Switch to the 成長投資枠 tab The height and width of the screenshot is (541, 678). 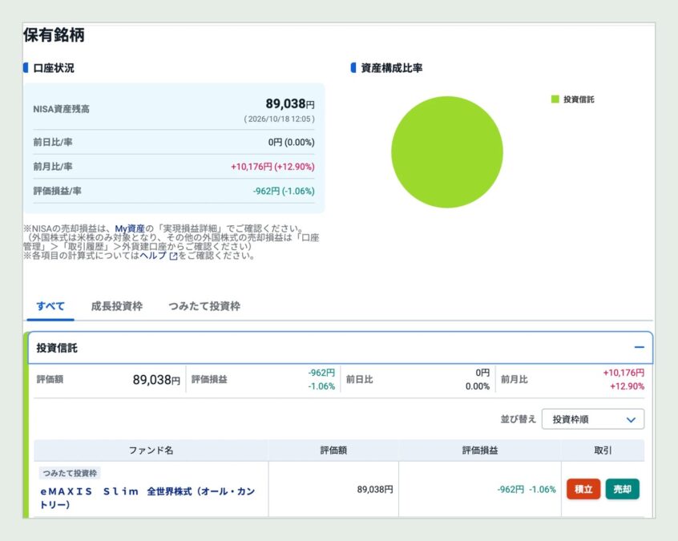pyautogui.click(x=117, y=306)
